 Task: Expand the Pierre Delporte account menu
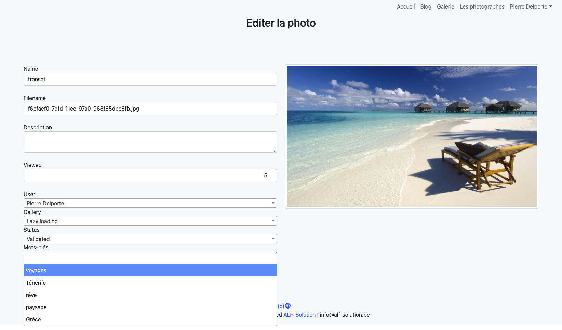tap(531, 6)
